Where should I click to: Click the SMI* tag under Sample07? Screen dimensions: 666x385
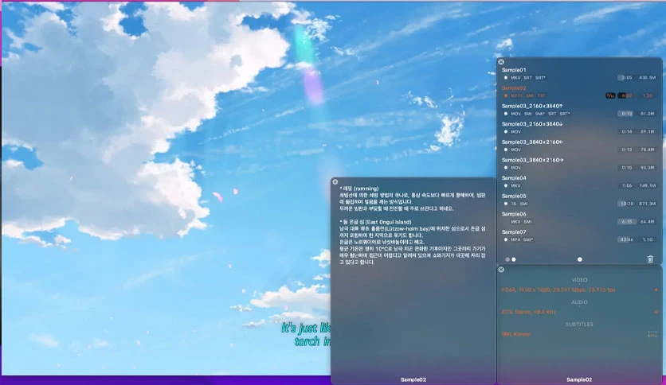click(x=528, y=239)
